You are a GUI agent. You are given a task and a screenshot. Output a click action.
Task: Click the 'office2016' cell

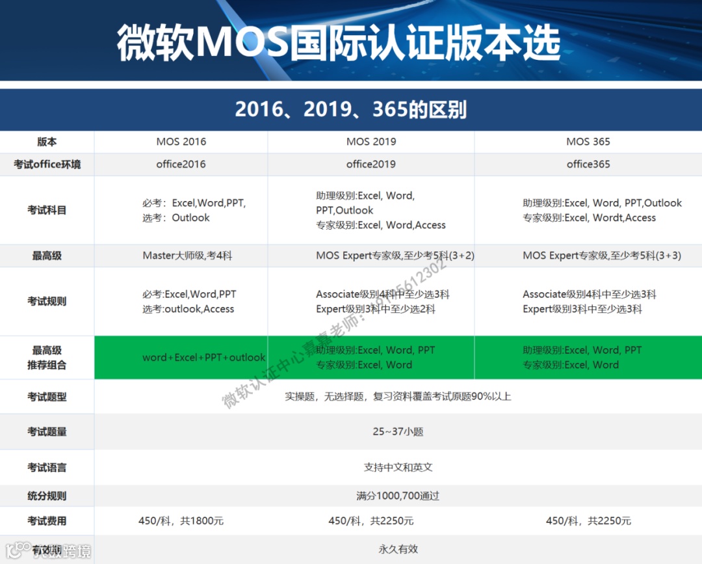click(181, 164)
